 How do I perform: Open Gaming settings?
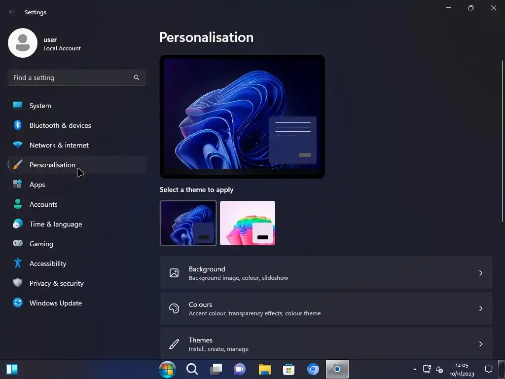point(76,244)
